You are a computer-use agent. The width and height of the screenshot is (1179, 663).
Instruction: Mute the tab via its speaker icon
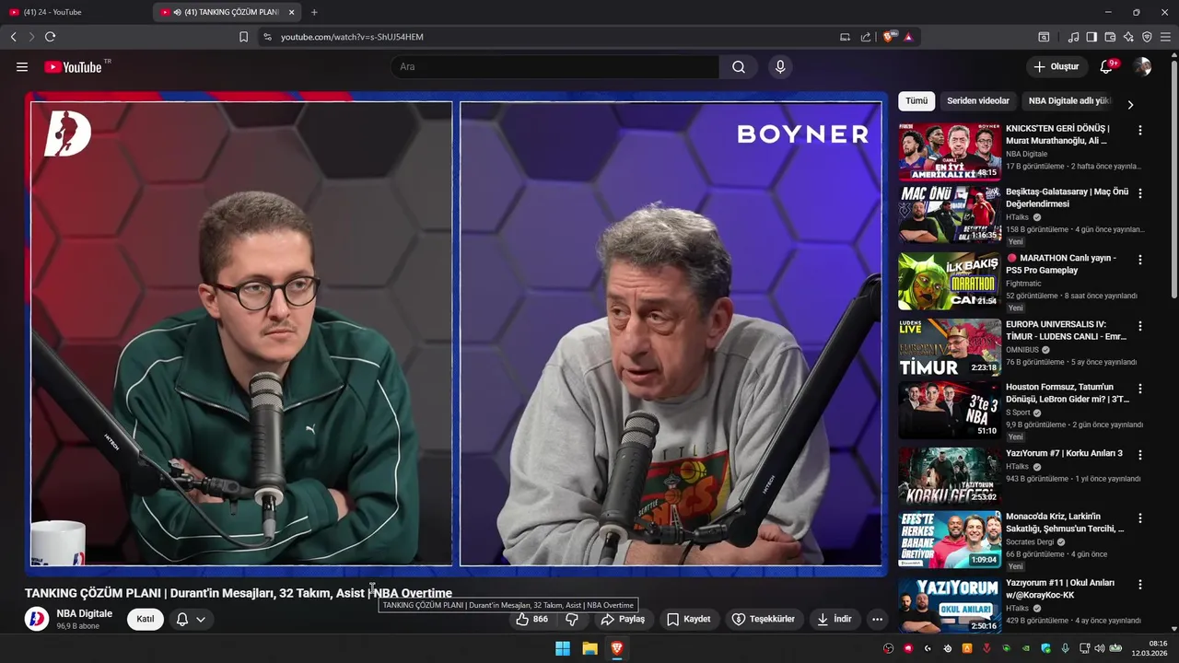(177, 12)
